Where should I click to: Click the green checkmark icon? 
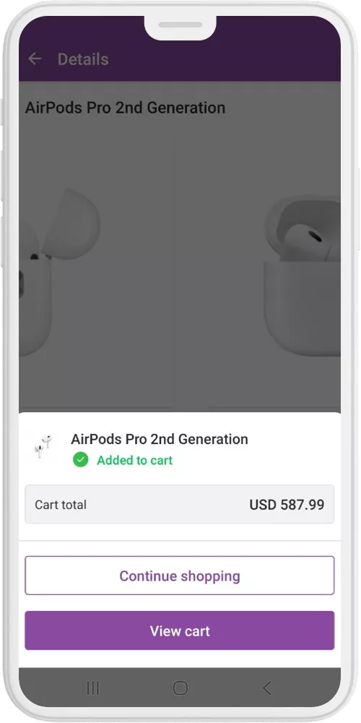coord(81,460)
